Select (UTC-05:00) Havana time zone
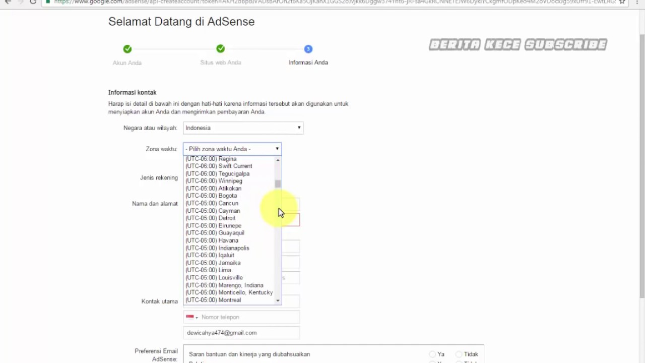 click(x=229, y=240)
